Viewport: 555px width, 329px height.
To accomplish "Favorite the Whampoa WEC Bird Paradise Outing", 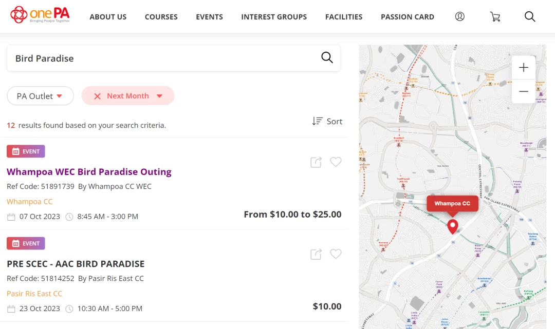I will 336,162.
